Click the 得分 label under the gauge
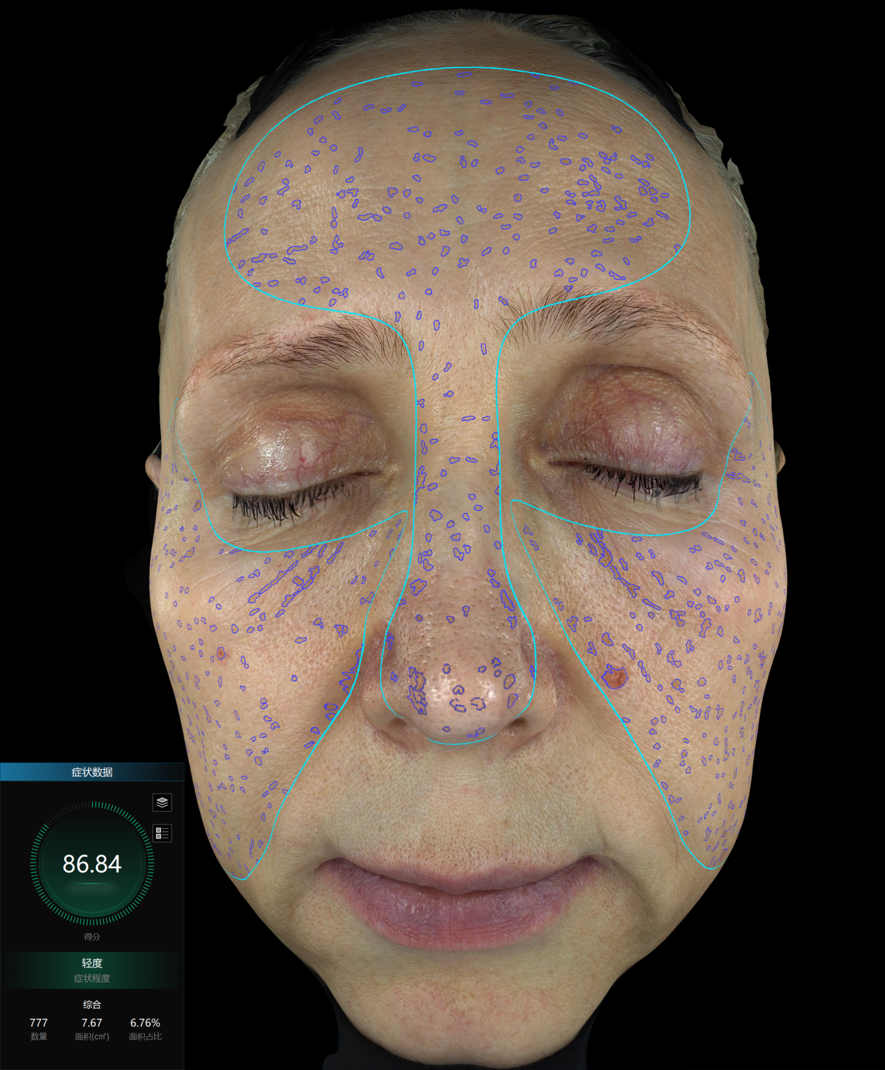Image resolution: width=885 pixels, height=1070 pixels. [x=92, y=937]
